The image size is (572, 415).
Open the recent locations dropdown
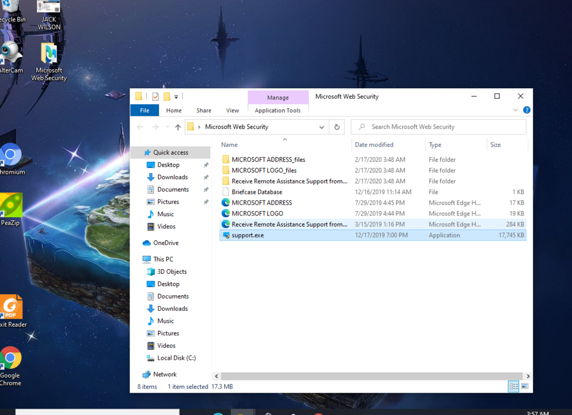(167, 127)
